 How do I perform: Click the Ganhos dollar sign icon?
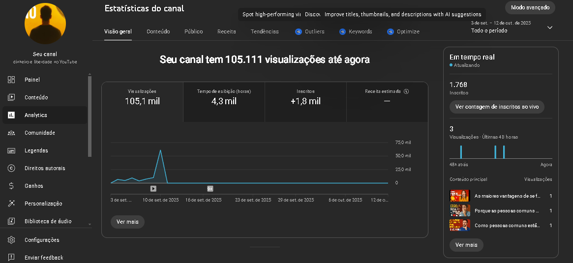pos(11,186)
